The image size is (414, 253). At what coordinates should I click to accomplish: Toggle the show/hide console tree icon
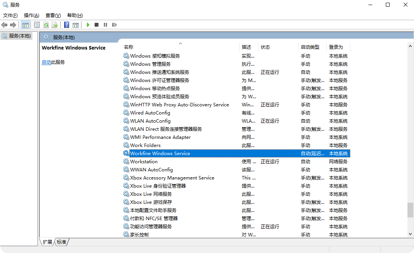tap(25, 25)
